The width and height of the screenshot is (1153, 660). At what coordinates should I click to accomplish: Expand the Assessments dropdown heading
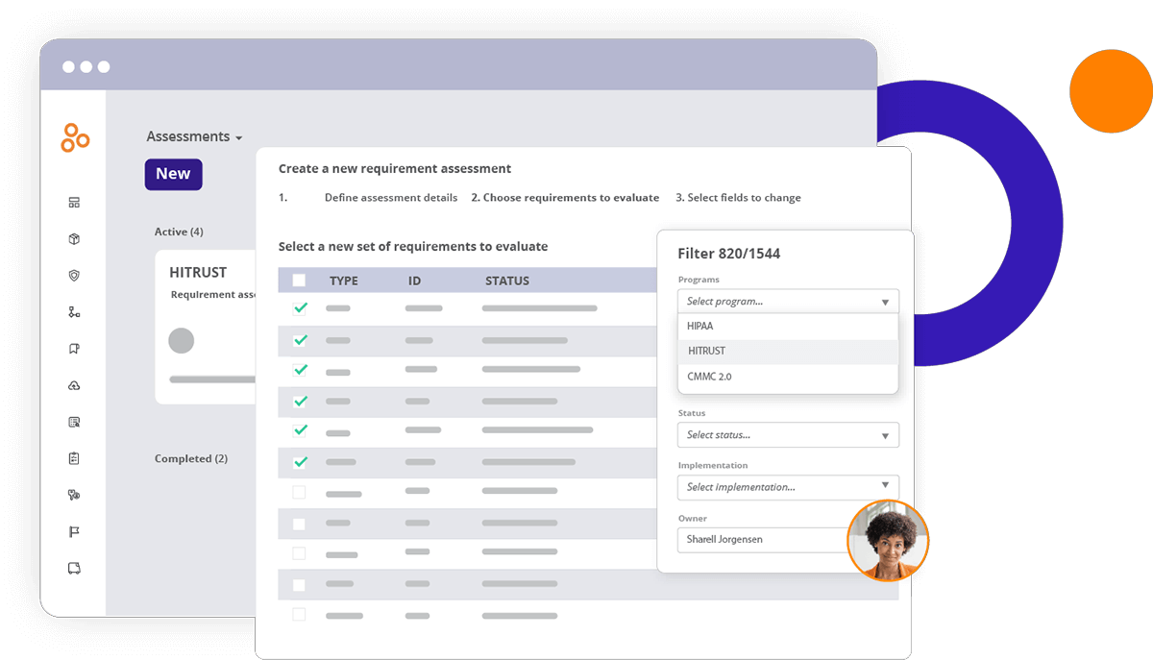(194, 136)
